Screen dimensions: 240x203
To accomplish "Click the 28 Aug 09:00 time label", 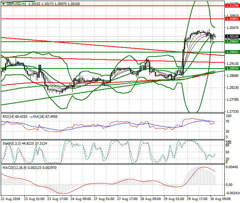I will pyautogui.click(x=151, y=199).
